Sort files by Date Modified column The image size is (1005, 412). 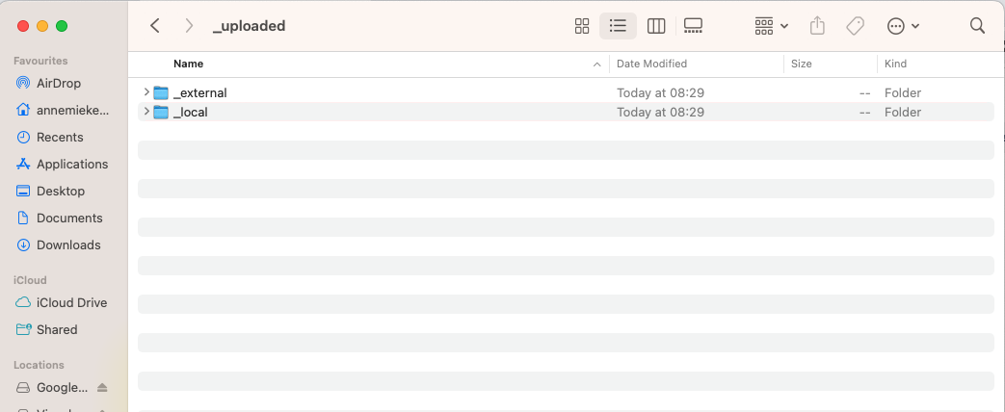[651, 64]
